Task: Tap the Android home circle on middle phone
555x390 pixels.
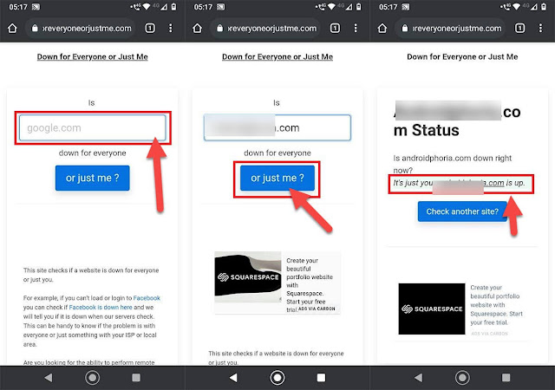Action: click(277, 378)
